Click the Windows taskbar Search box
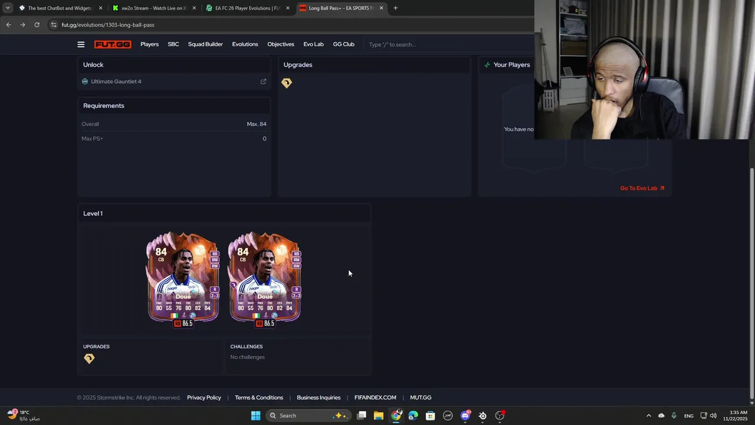This screenshot has height=425, width=755. tap(307, 416)
